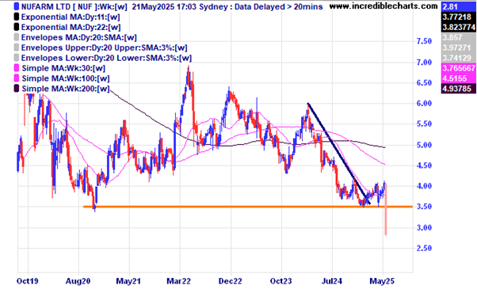Click the Aug20 date axis label
The height and width of the screenshot is (289, 477).
tap(78, 281)
